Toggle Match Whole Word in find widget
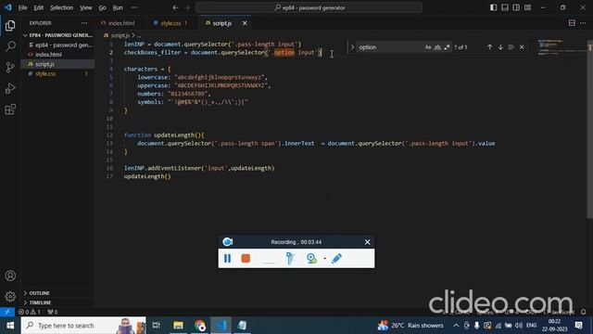The width and height of the screenshot is (593, 334). [437, 47]
